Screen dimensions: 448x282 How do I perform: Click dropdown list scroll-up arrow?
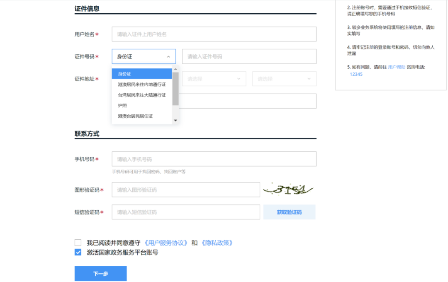[175, 69]
